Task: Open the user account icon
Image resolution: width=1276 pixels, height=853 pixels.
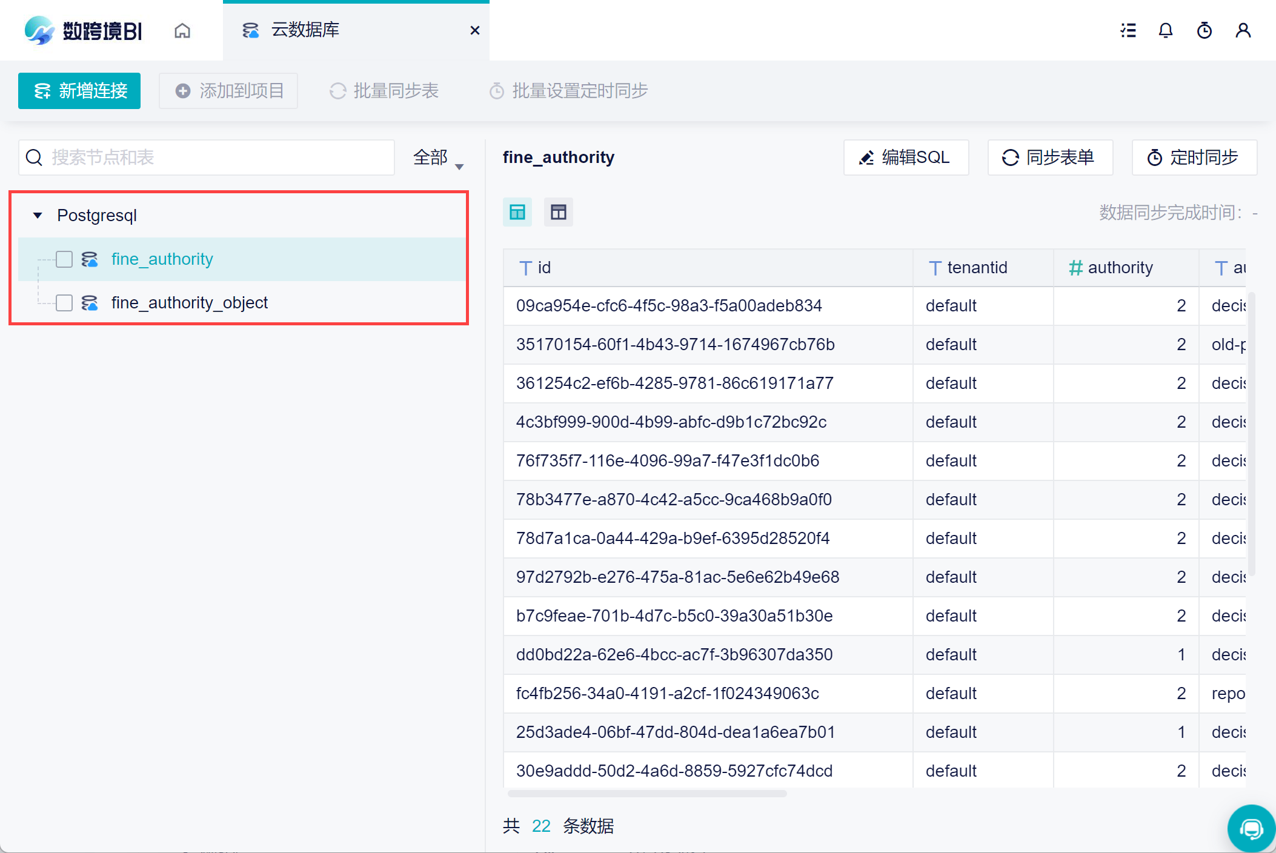Action: coord(1243,30)
